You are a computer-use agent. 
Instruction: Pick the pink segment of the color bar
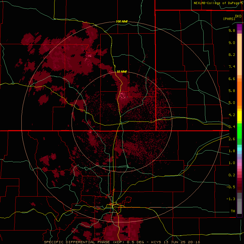[239, 164]
